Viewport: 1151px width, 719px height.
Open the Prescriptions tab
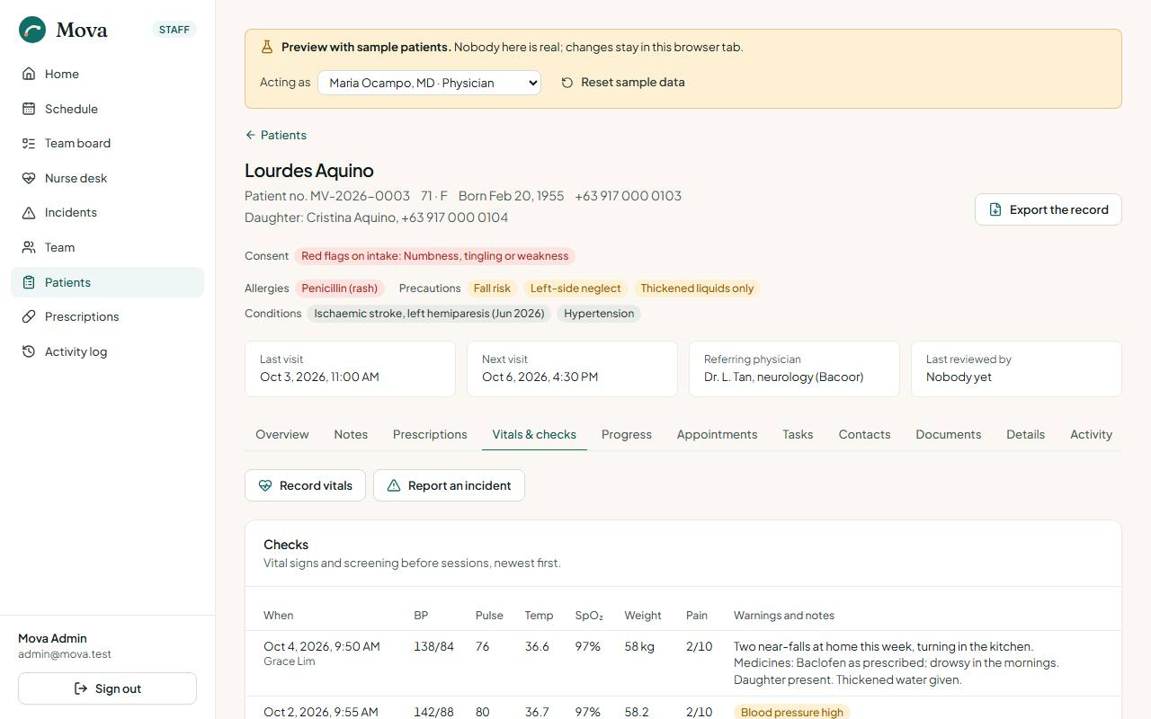click(x=430, y=434)
